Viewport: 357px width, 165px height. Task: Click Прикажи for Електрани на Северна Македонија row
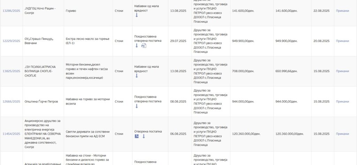(x=342, y=134)
